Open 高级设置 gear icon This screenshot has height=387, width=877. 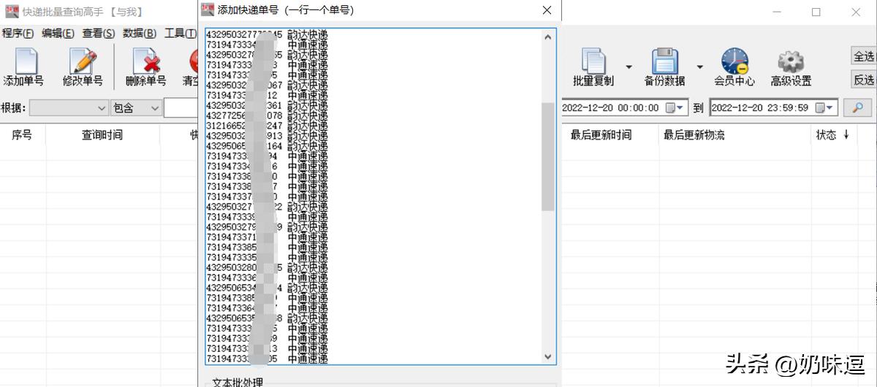(791, 61)
